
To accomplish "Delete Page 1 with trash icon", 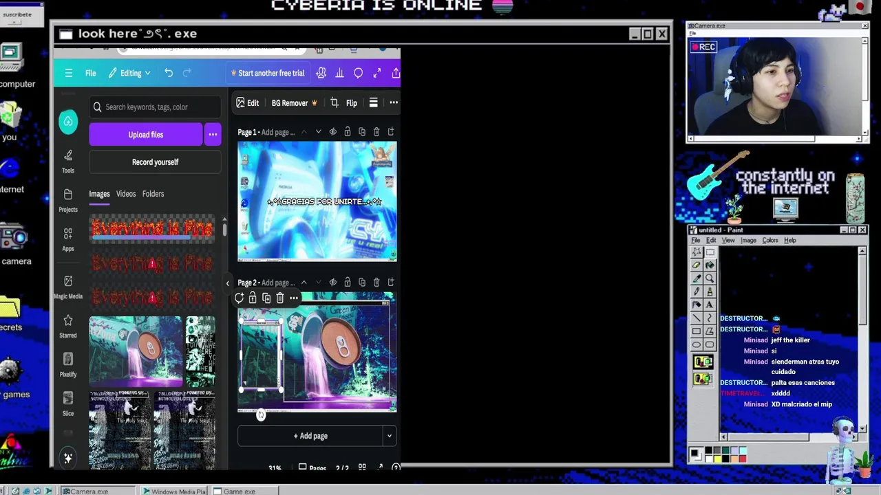I will (x=376, y=131).
